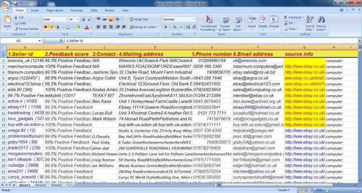The height and width of the screenshot is (193, 362).
Task: Switch to the View tab
Action: (x=125, y=10)
